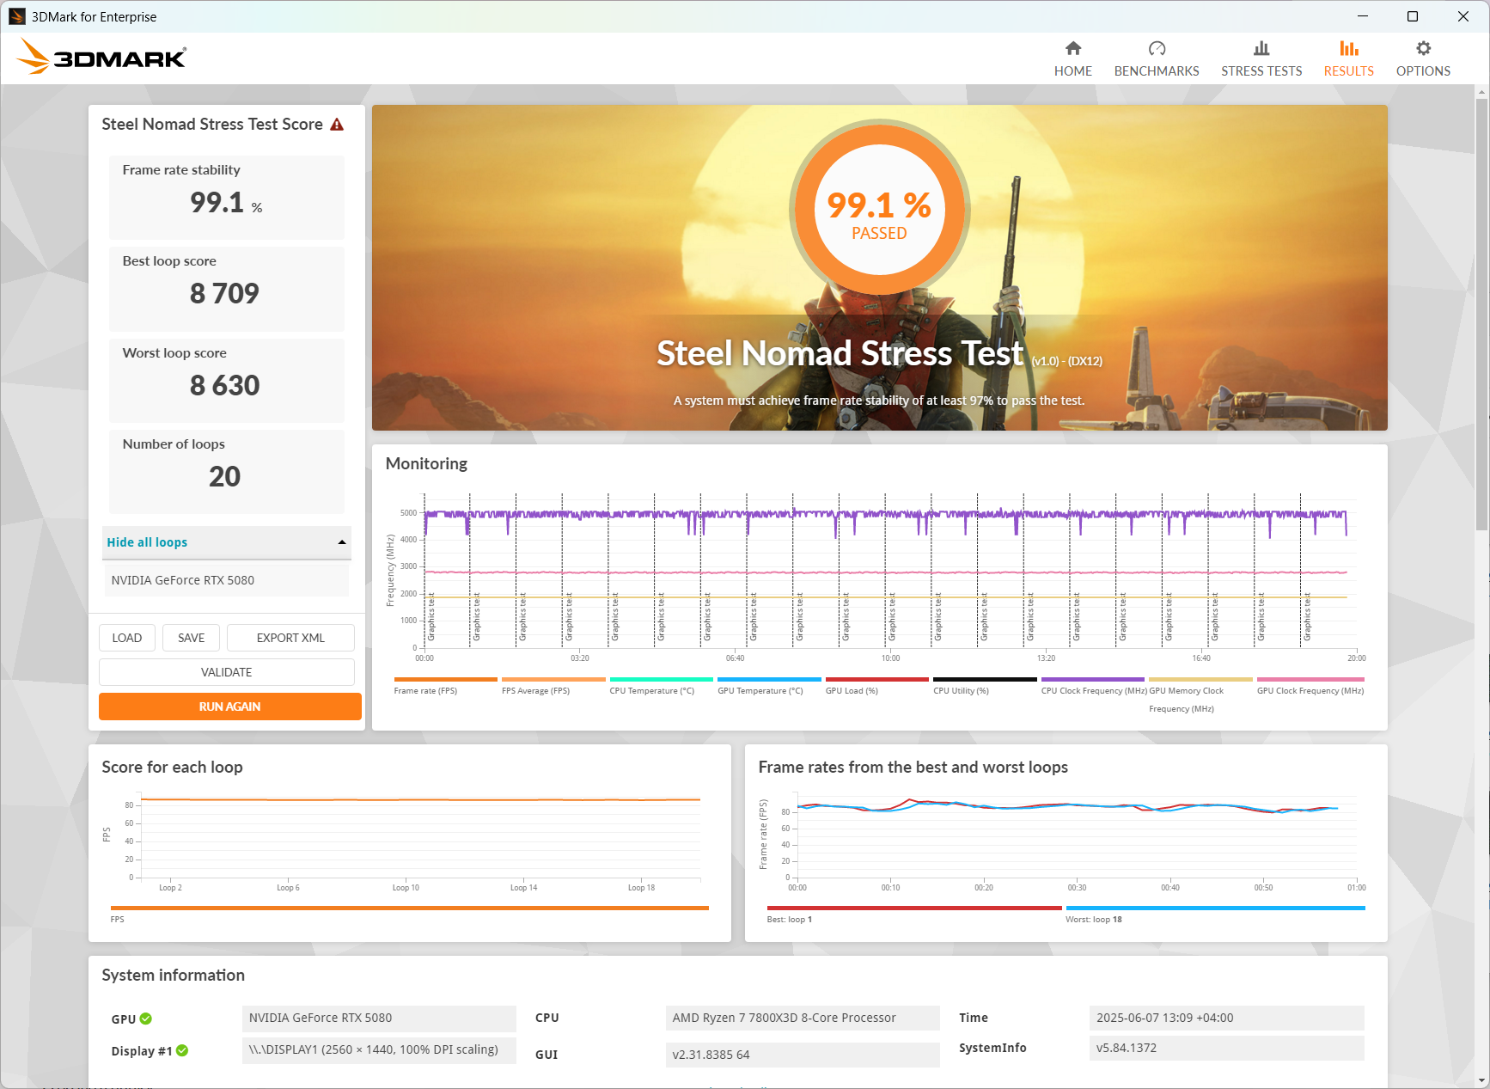Screen dimensions: 1490x1089
Task: Click the VALIDATE button
Action: 227,672
